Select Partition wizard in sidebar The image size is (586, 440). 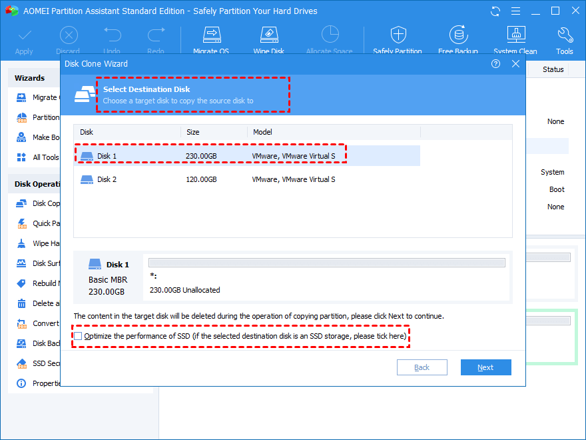38,117
